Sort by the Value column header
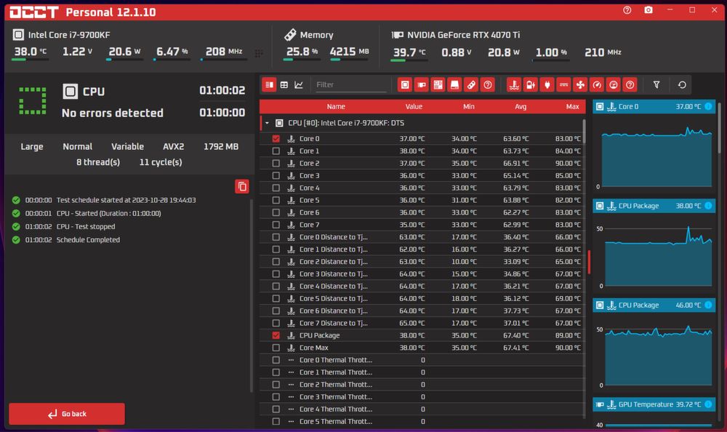The image size is (727, 432). 414,106
